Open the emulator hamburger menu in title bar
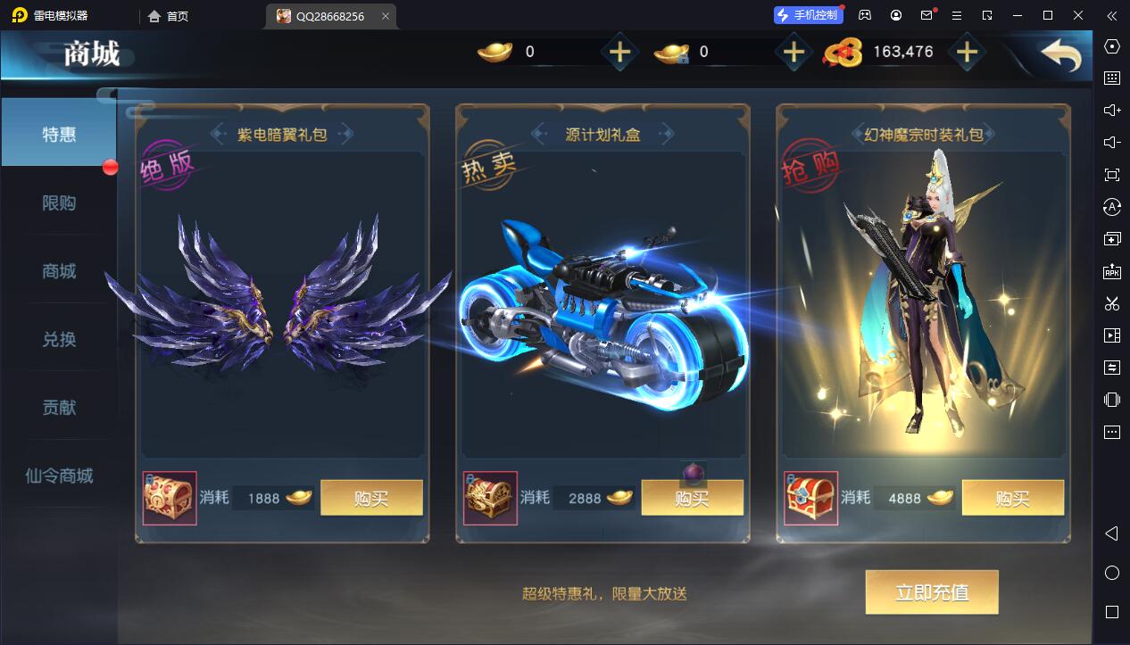This screenshot has width=1130, height=645. 957,15
